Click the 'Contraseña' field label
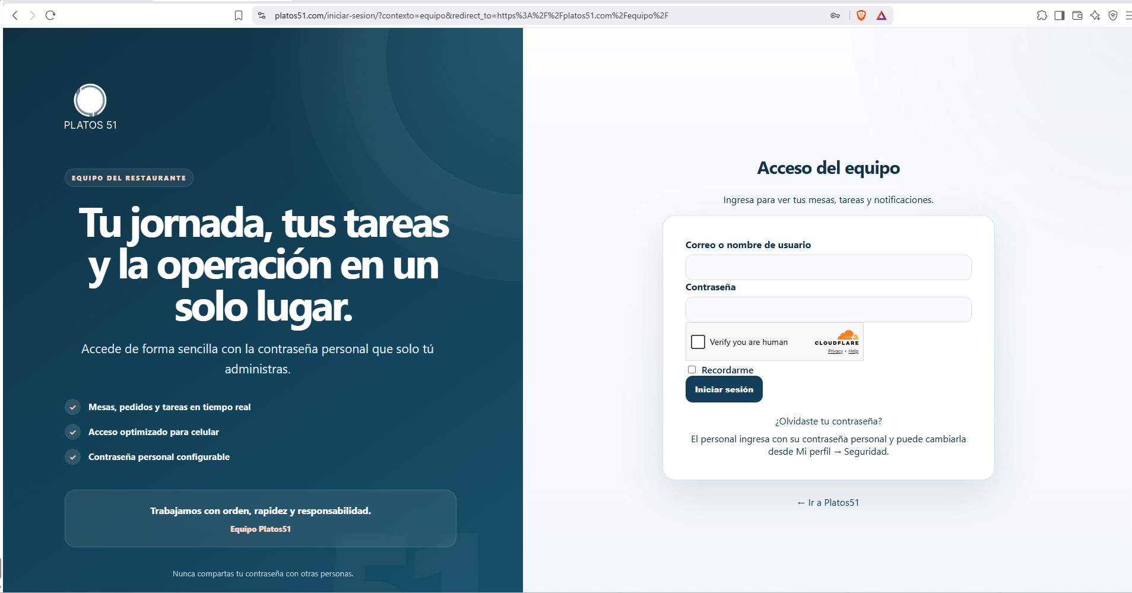 pos(711,287)
